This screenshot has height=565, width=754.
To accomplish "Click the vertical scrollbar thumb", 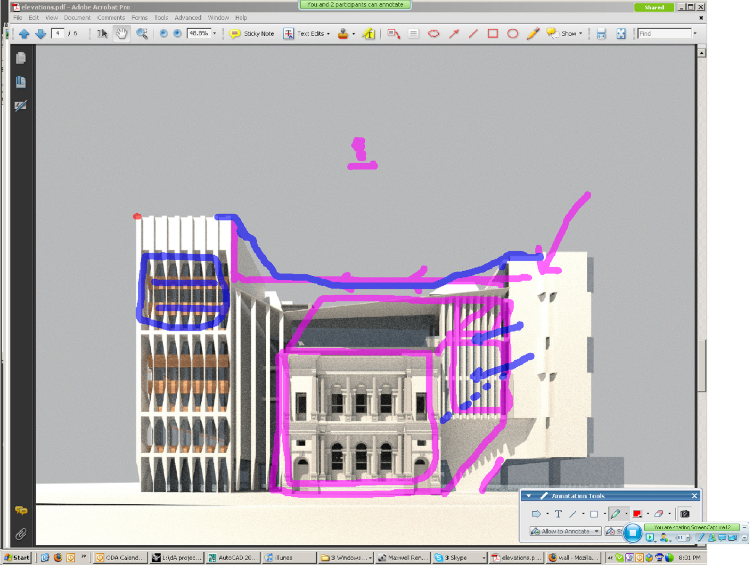I will click(702, 365).
